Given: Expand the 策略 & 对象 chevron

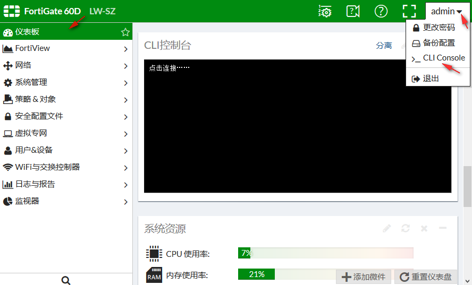Looking at the screenshot, I should [126, 100].
